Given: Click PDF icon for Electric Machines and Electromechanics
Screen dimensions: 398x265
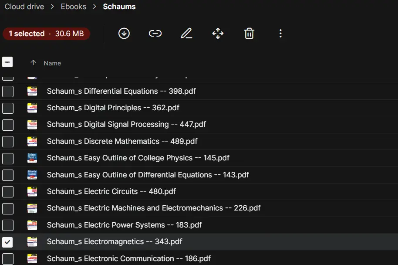Looking at the screenshot, I should [32, 208].
